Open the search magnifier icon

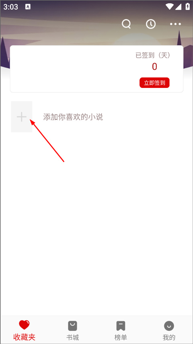pos(126,24)
